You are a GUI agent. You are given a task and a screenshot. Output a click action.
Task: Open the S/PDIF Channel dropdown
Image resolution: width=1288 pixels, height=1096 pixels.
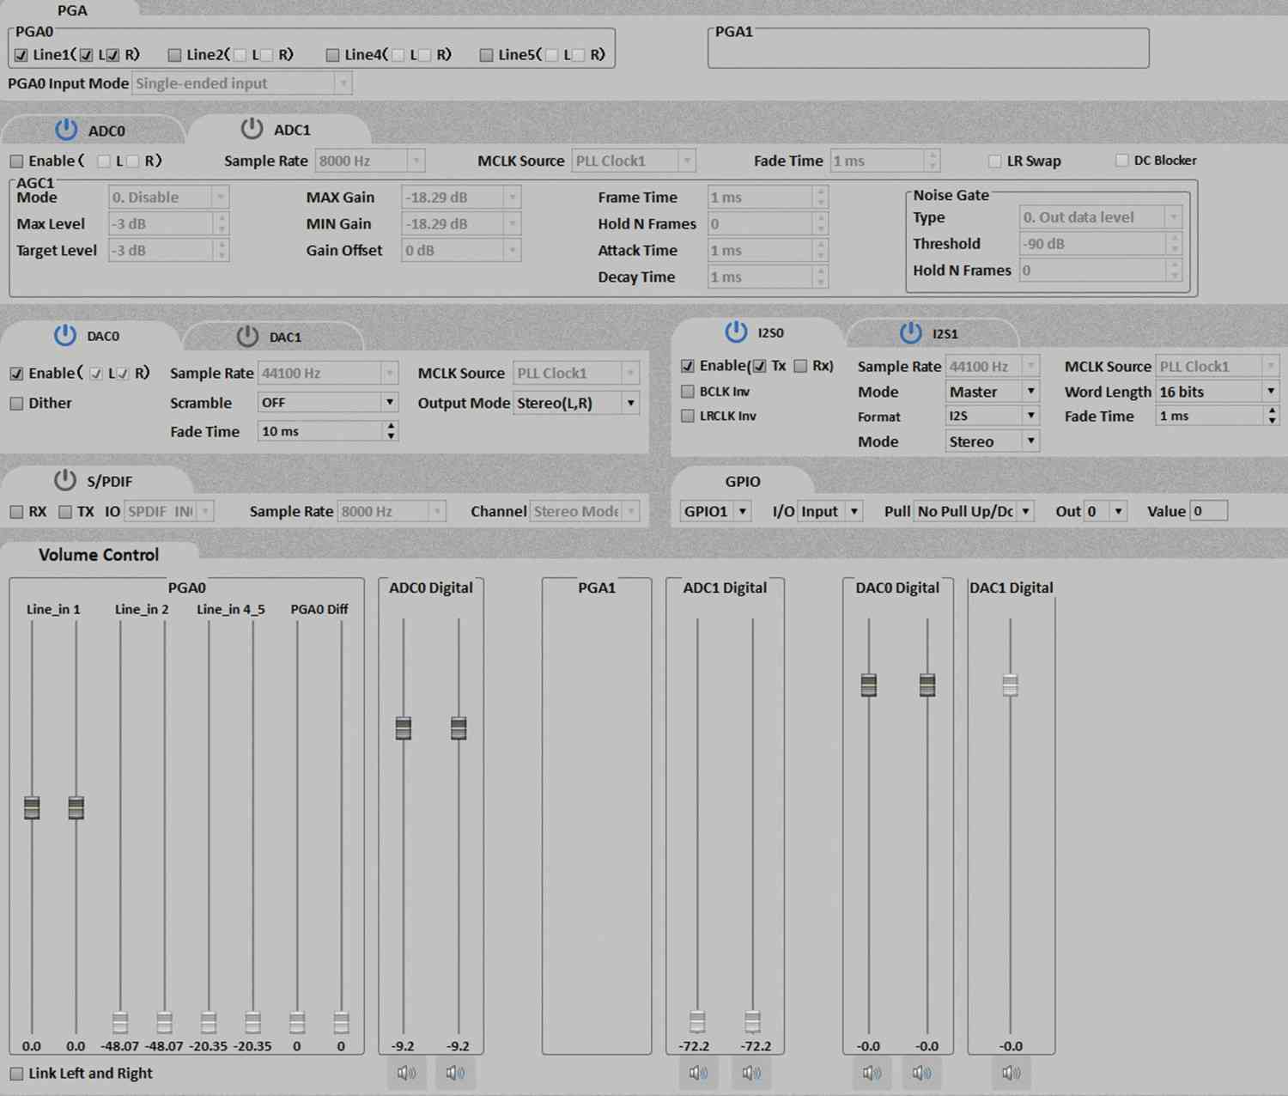point(585,511)
